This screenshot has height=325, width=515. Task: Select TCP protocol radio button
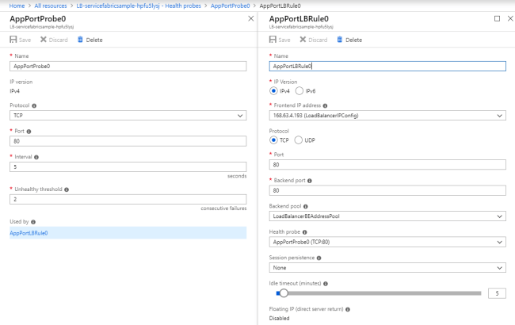[x=273, y=140]
